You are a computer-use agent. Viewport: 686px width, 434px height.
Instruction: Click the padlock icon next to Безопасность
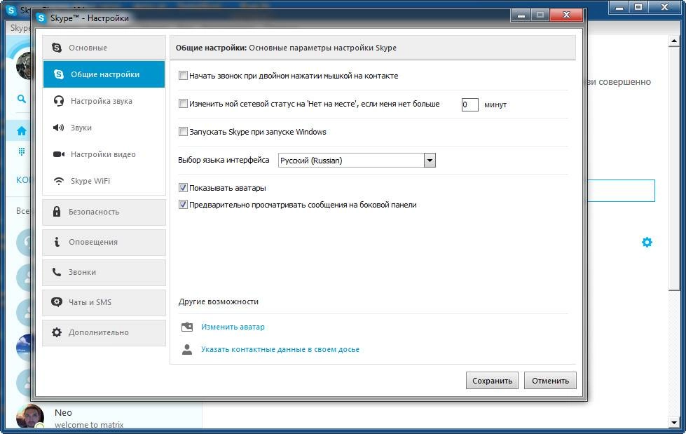pyautogui.click(x=57, y=212)
